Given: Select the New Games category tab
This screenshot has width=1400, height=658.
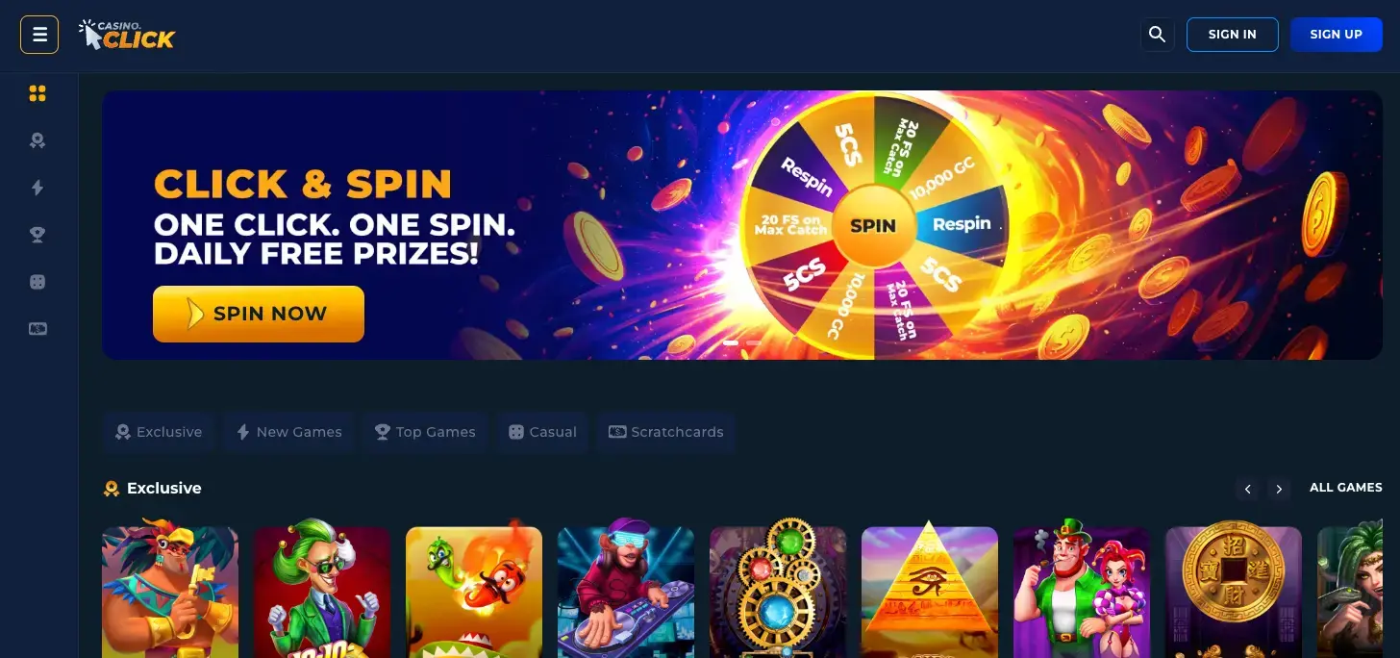Looking at the screenshot, I should pyautogui.click(x=289, y=432).
